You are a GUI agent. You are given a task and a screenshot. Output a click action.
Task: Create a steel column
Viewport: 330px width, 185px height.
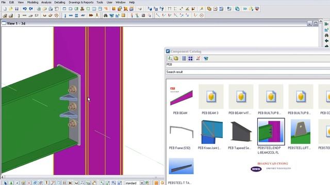point(65,15)
